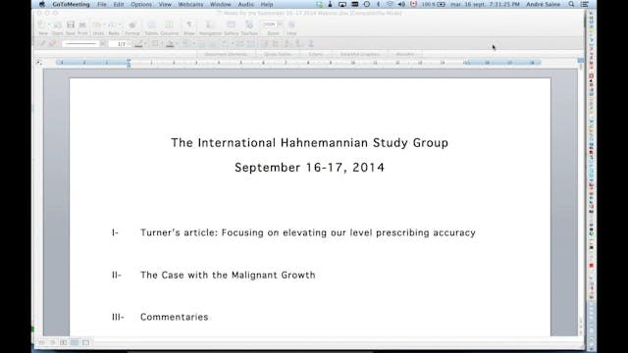The image size is (628, 353).
Task: Click the battery status icon
Action: coord(441,4)
